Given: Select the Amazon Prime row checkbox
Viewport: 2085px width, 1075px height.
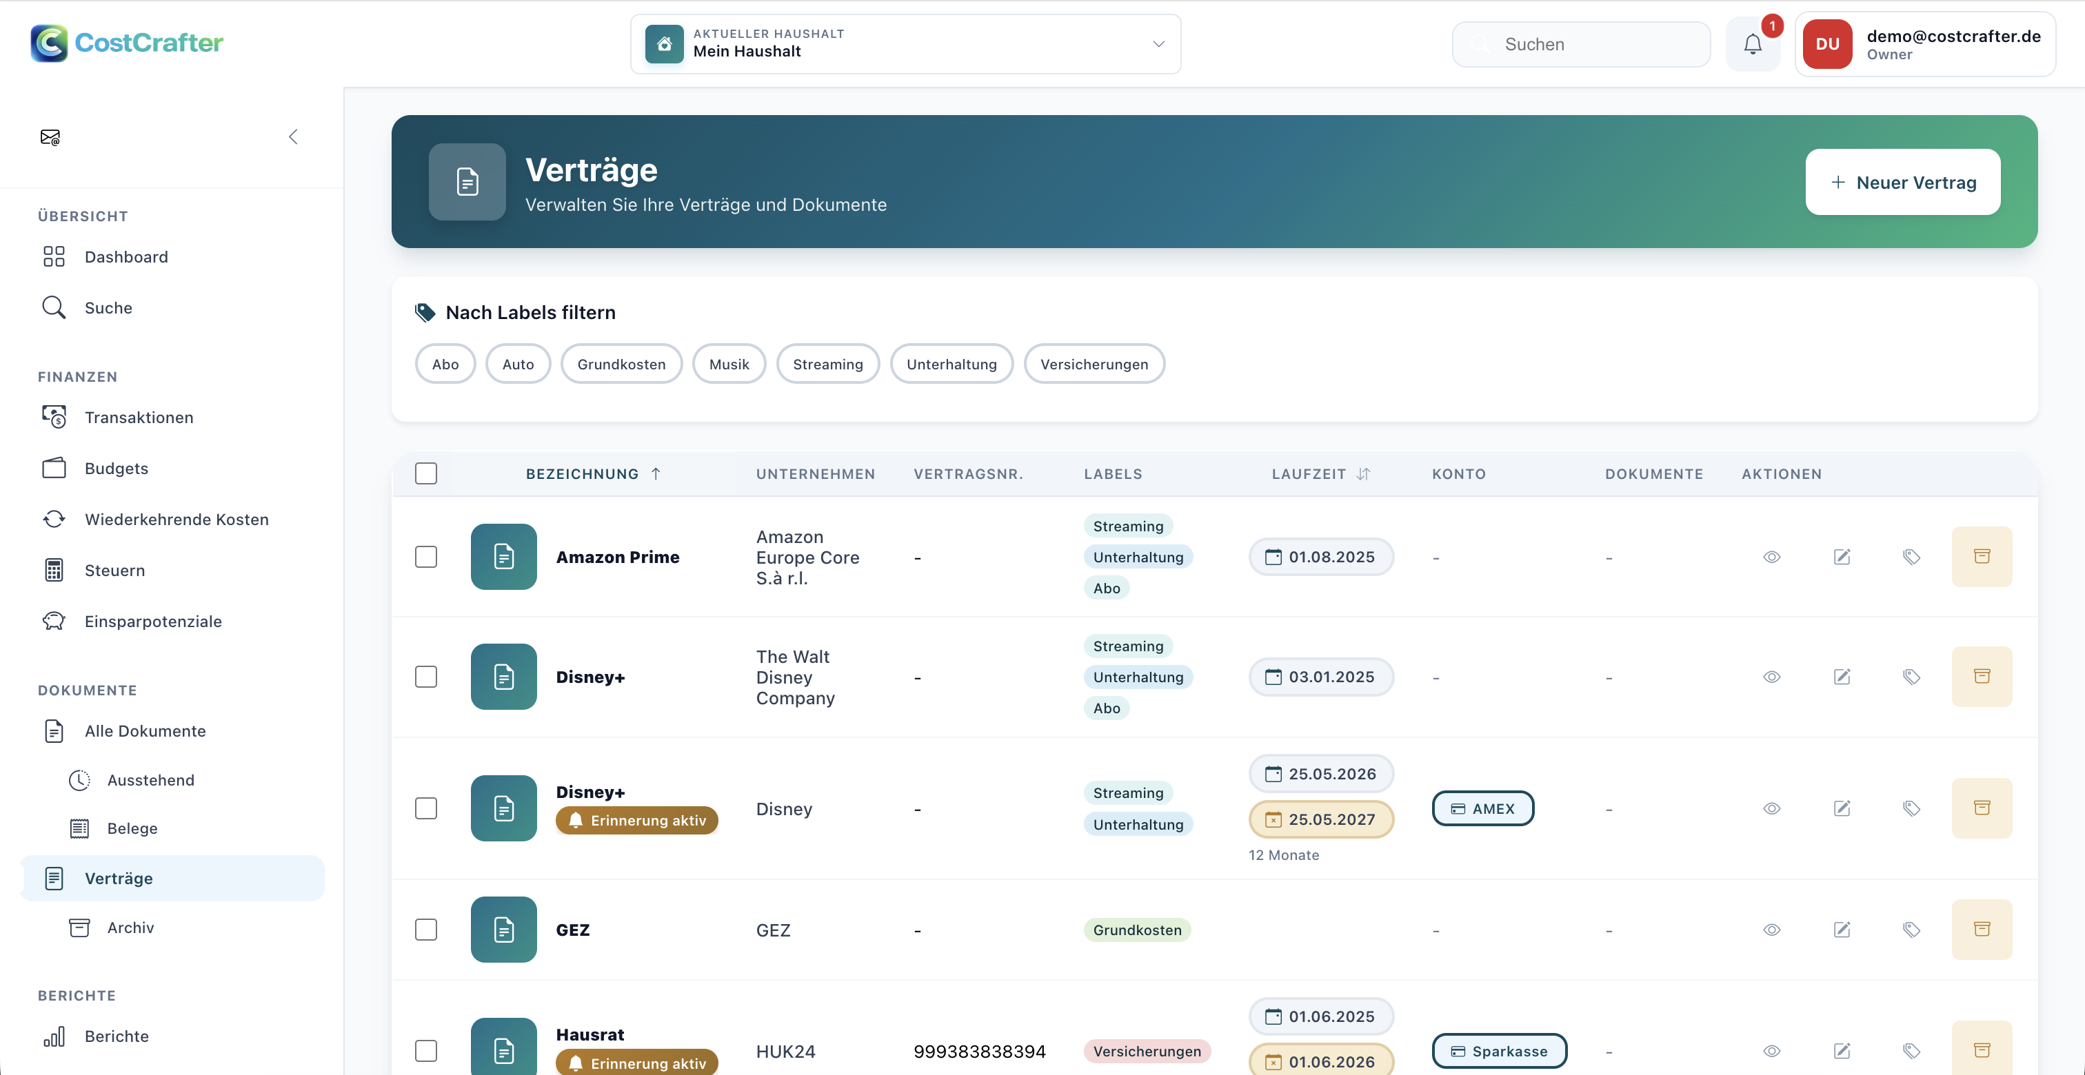Looking at the screenshot, I should pos(425,557).
